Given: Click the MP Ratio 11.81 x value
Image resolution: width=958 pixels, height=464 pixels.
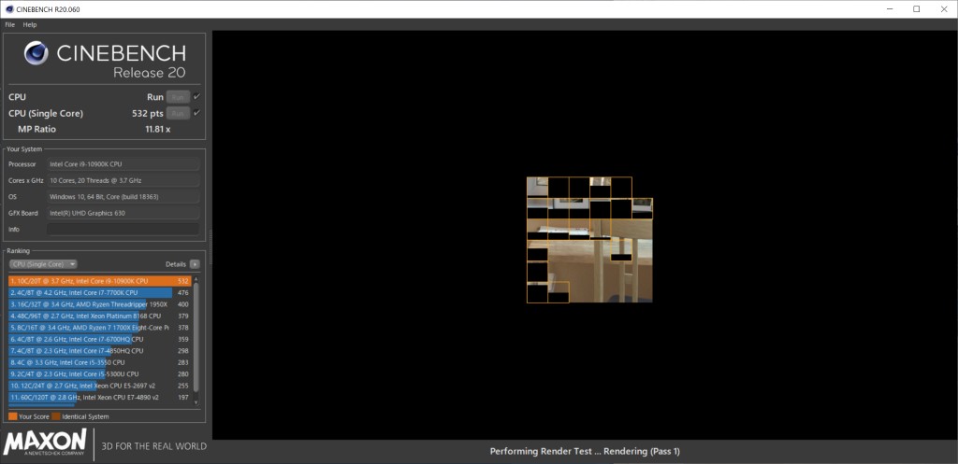Looking at the screenshot, I should pos(157,129).
